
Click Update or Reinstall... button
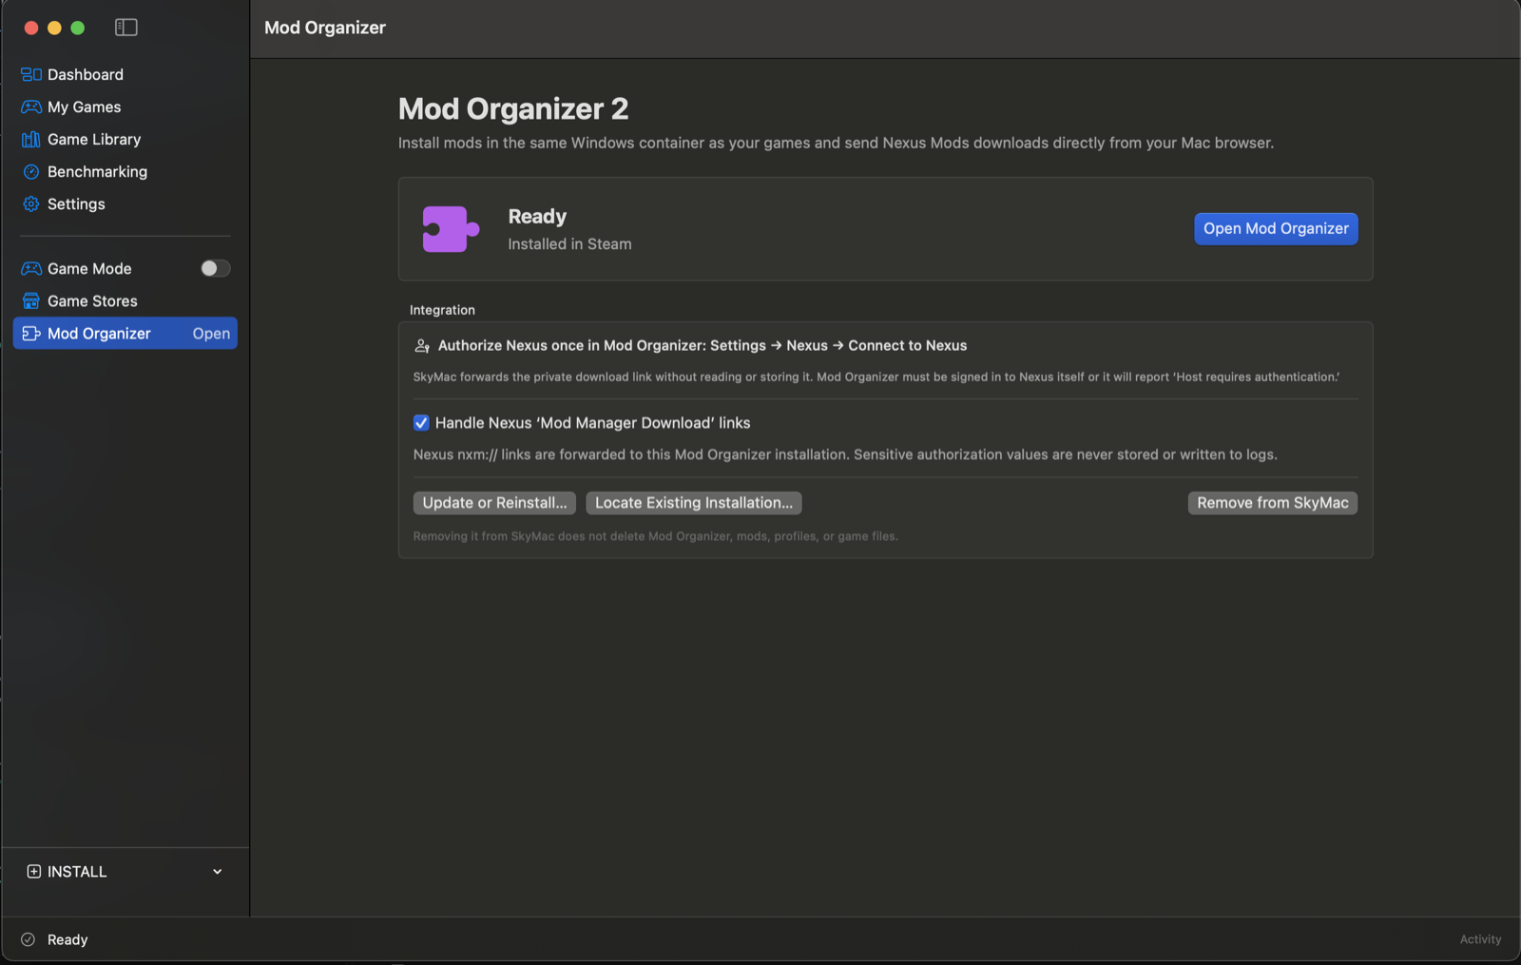(x=494, y=503)
